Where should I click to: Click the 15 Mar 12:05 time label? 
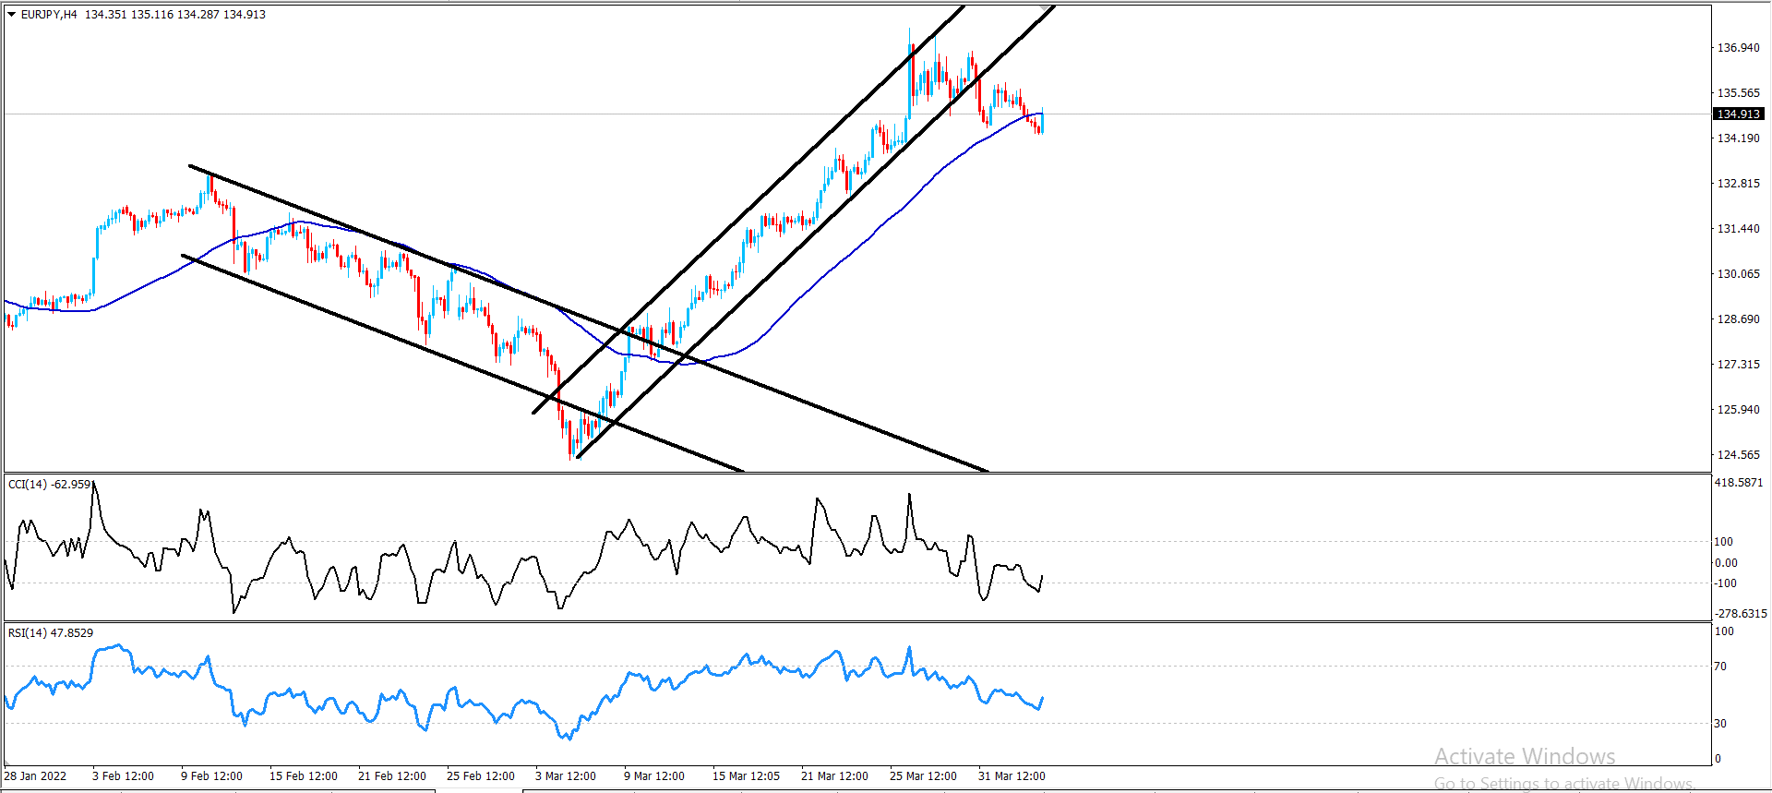point(747,776)
